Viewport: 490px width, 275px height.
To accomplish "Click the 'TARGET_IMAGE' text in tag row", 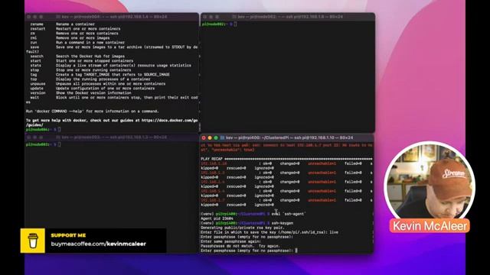I will click(x=97, y=75).
